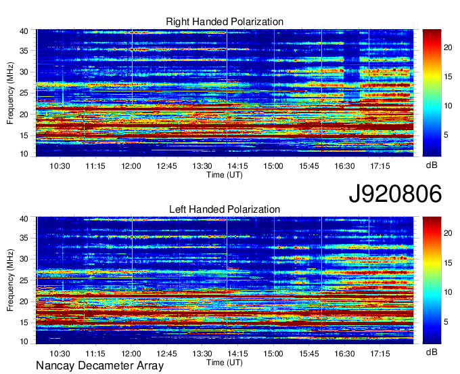Click the 25 MHz tick on top plot

point(24,93)
